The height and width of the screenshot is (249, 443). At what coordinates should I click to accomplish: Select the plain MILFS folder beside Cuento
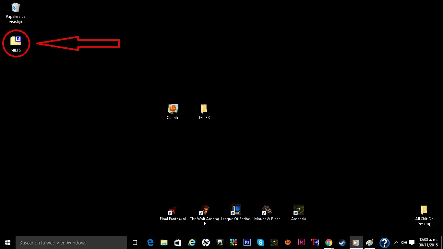tap(204, 112)
